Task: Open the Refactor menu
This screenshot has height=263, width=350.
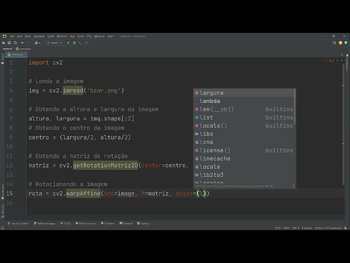Action: (x=62, y=36)
